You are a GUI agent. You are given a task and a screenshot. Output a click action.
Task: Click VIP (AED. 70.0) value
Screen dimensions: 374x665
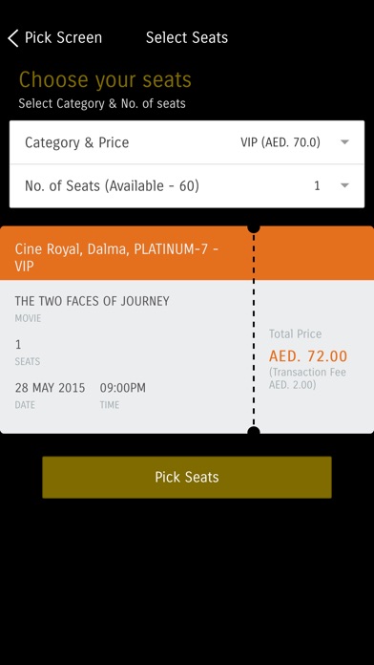click(280, 142)
